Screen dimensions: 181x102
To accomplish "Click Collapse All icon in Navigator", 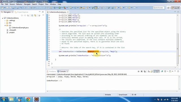I will click(x=32, y=15).
